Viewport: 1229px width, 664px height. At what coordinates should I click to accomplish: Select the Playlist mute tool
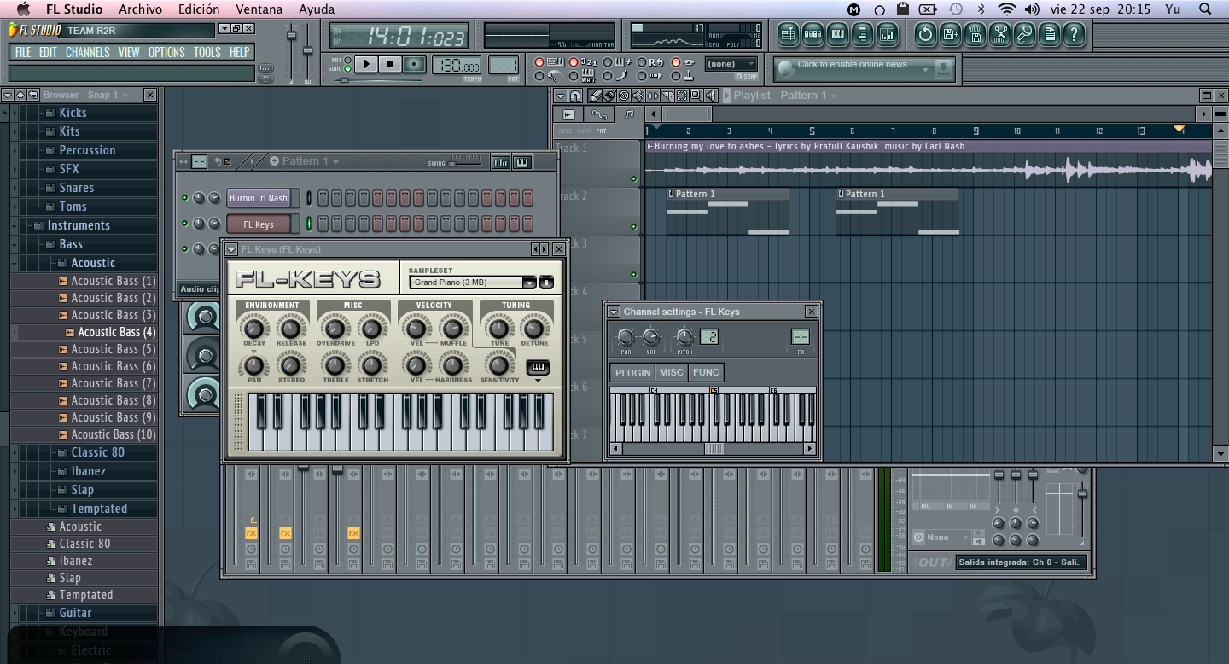[x=638, y=96]
